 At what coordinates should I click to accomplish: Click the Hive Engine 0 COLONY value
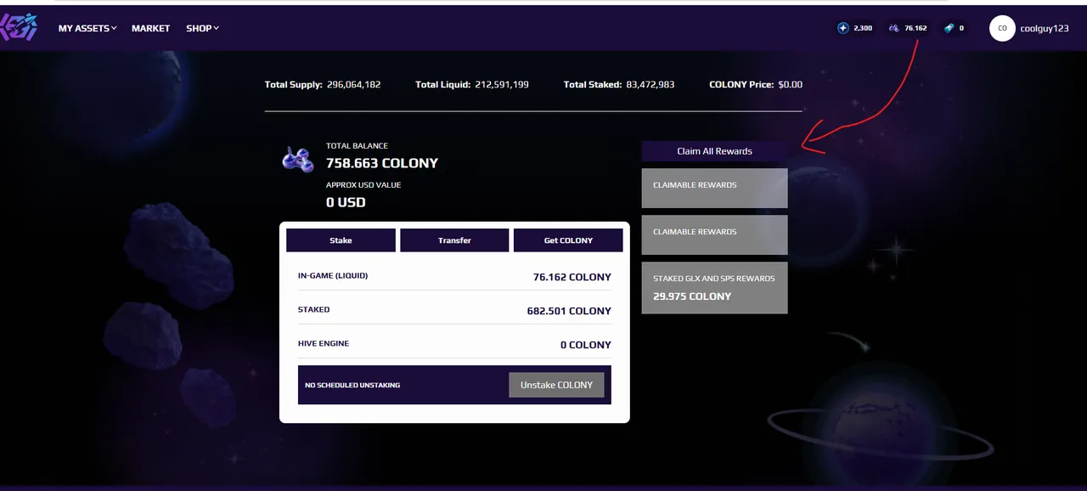point(586,345)
